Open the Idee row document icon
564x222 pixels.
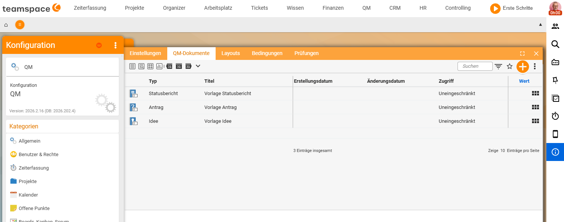pyautogui.click(x=133, y=121)
